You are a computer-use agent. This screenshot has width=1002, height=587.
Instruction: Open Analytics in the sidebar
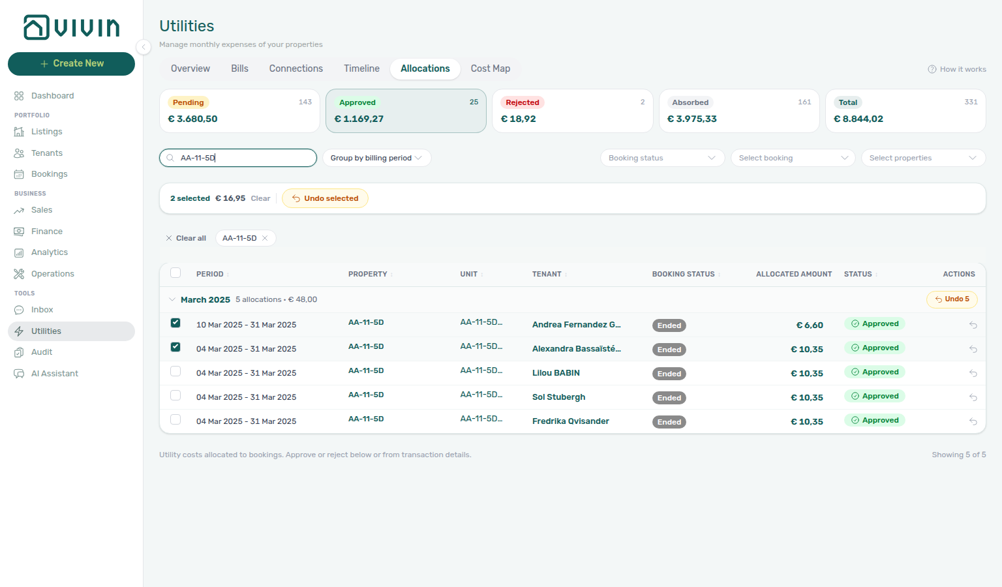point(71,252)
